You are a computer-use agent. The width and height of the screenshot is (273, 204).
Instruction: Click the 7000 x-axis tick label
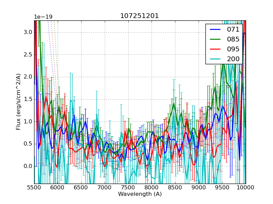point(105,187)
